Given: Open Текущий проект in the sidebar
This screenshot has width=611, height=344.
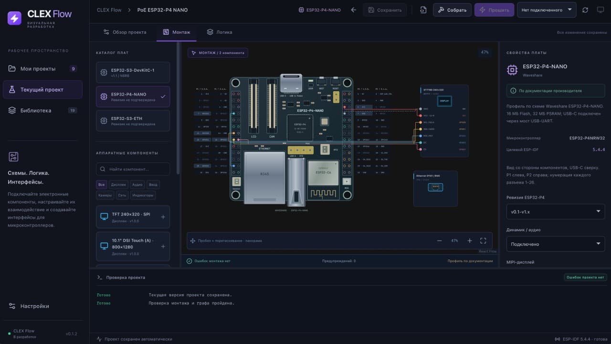Looking at the screenshot, I should pyautogui.click(x=43, y=90).
